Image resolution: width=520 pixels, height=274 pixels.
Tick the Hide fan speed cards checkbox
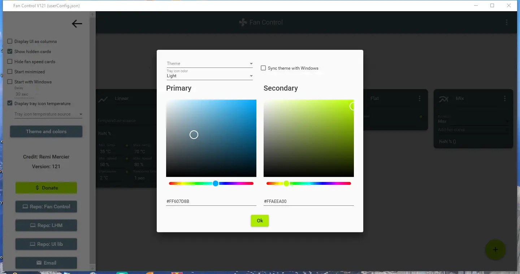point(10,62)
